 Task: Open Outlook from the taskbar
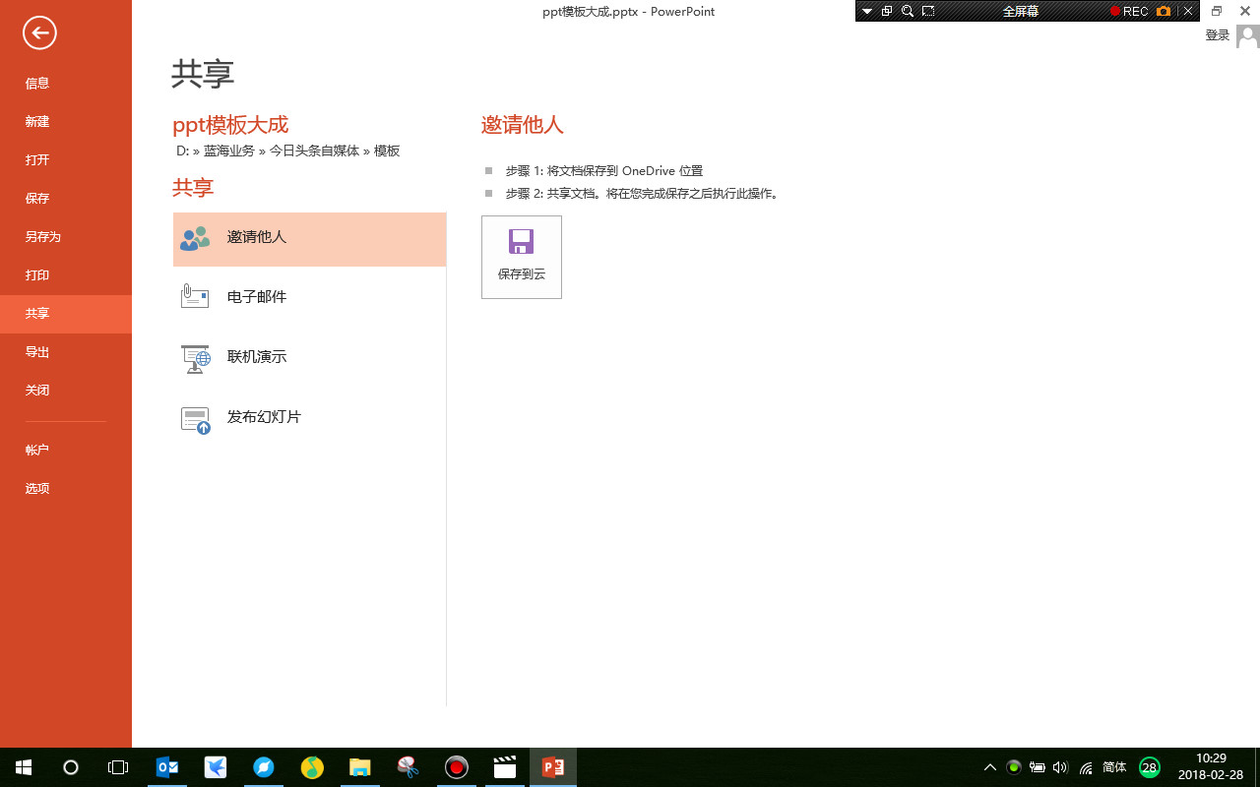tap(167, 767)
